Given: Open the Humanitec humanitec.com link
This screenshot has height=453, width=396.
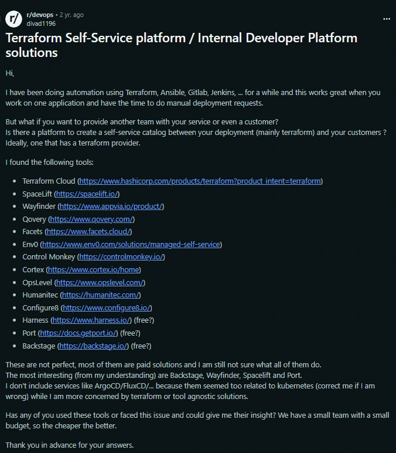Looking at the screenshot, I should pyautogui.click(x=100, y=295).
